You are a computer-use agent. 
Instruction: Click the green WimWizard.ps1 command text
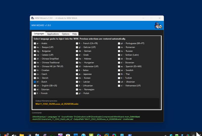point(86,118)
